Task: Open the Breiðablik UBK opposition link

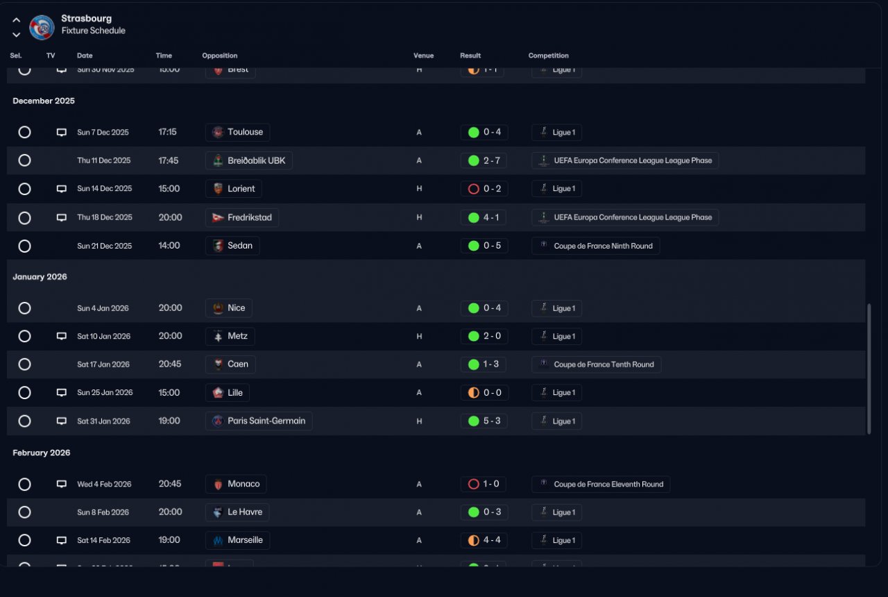Action: (x=249, y=160)
